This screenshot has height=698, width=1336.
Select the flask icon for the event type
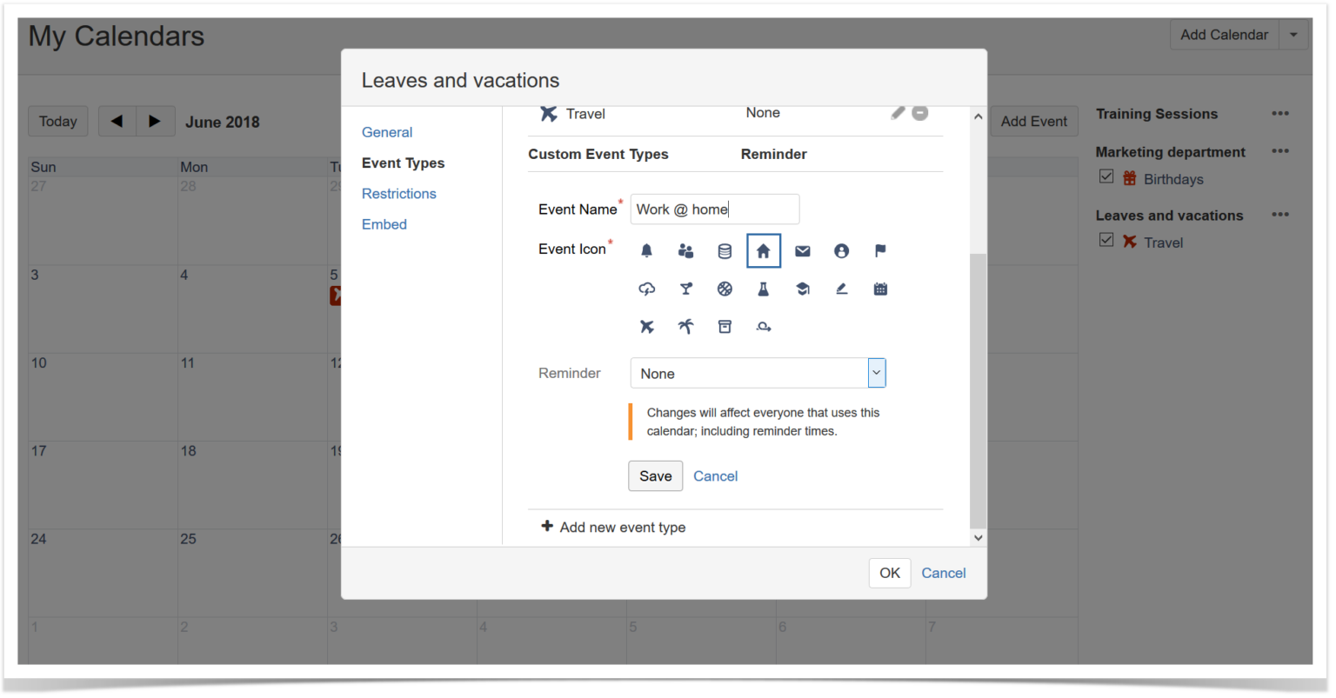(763, 289)
